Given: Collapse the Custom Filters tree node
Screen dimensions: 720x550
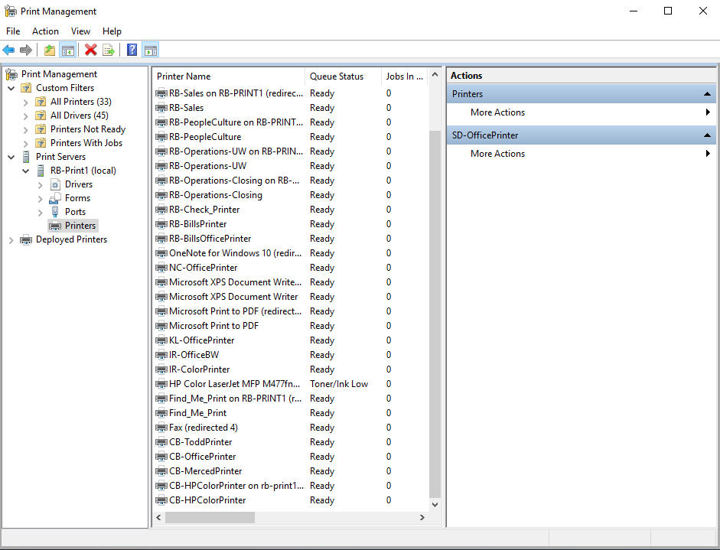Looking at the screenshot, I should (11, 88).
